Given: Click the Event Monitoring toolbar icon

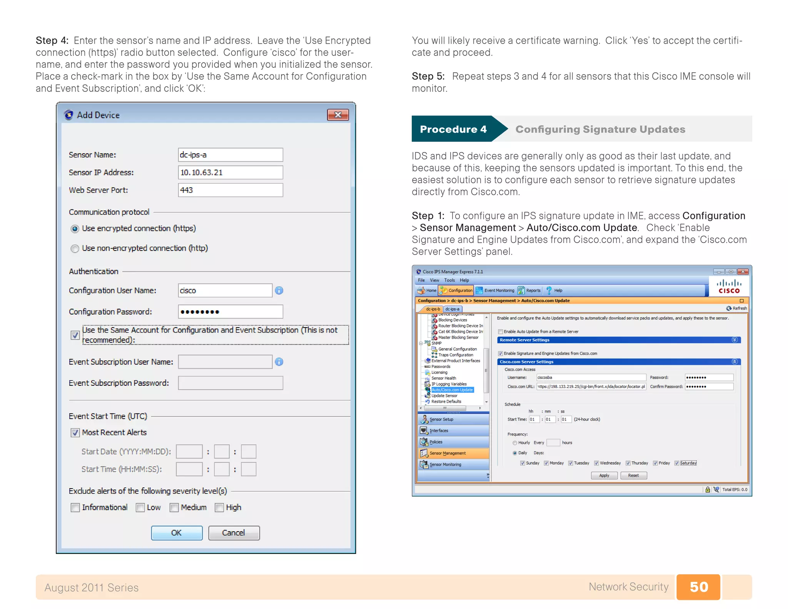Looking at the screenshot, I should [479, 290].
